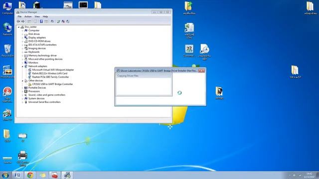Open the View menu

coord(37,16)
